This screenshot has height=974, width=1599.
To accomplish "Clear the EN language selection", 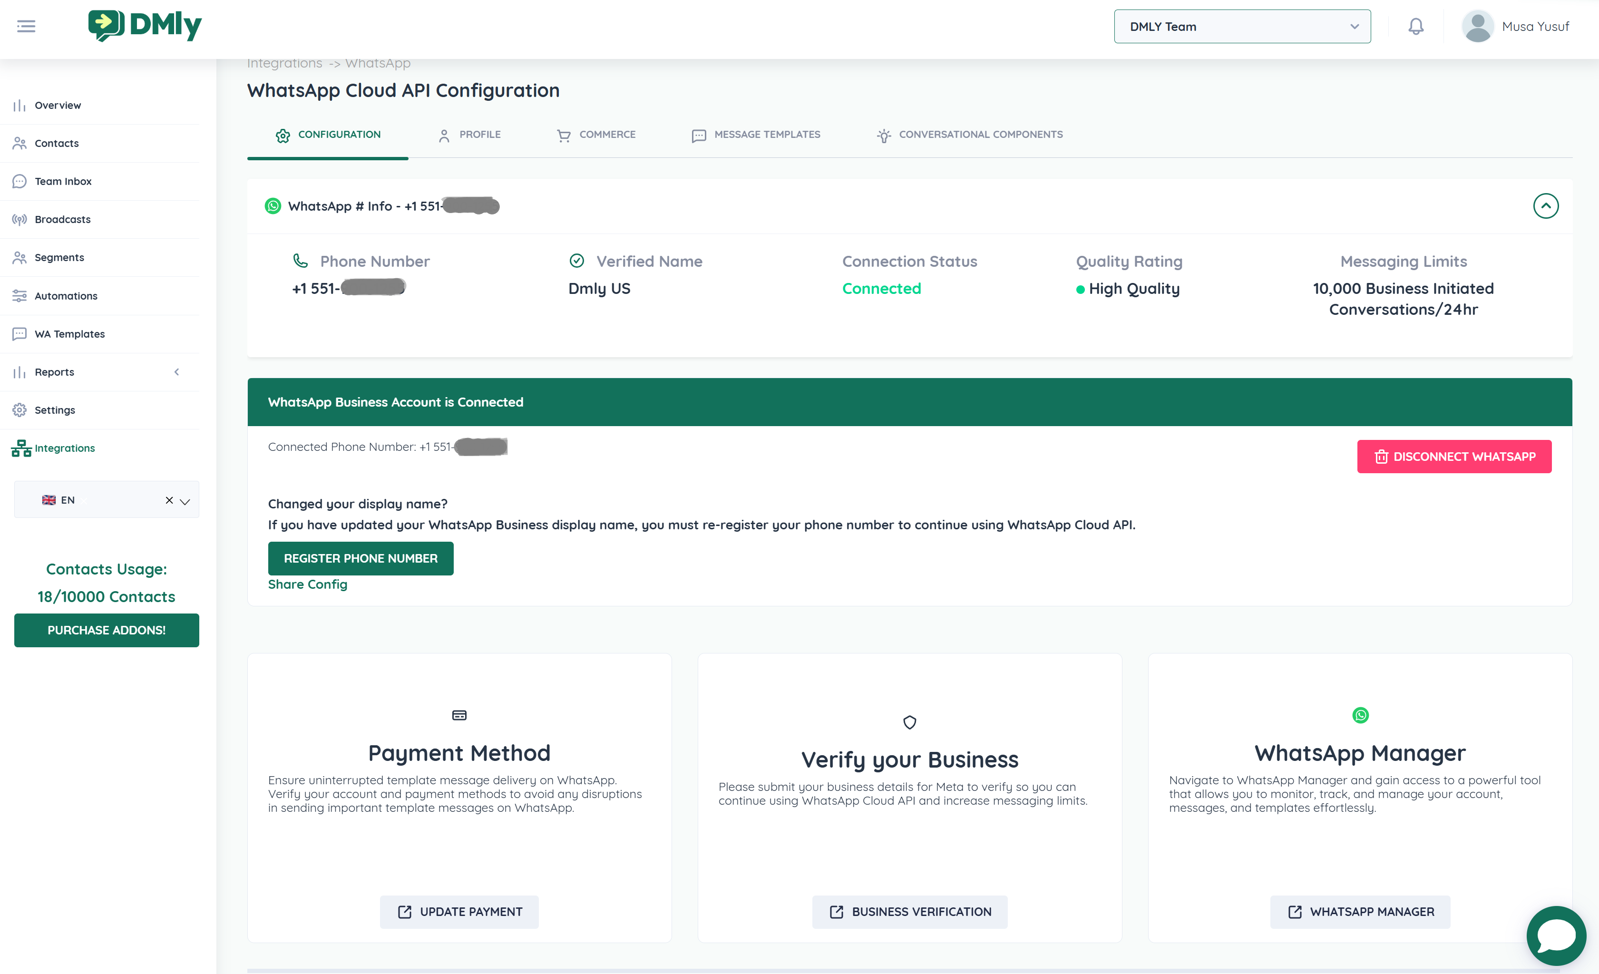I will coord(169,500).
